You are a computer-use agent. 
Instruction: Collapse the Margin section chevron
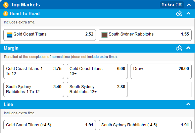[x=188, y=48]
